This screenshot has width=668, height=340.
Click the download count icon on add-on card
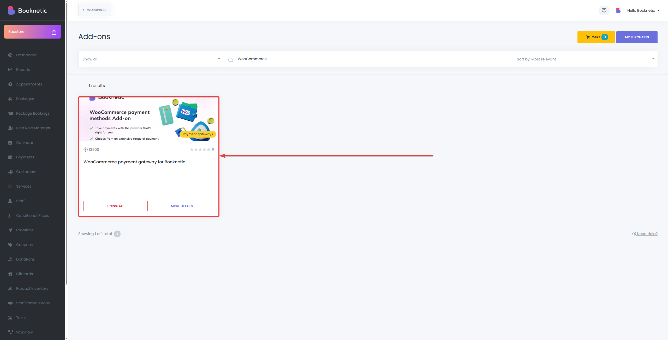click(86, 150)
